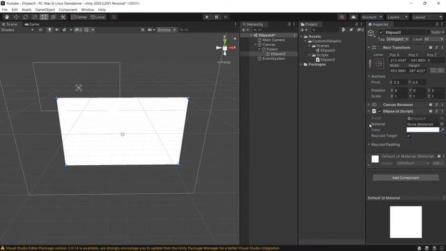Collapse the Canvas object in Hierarchy

point(255,45)
